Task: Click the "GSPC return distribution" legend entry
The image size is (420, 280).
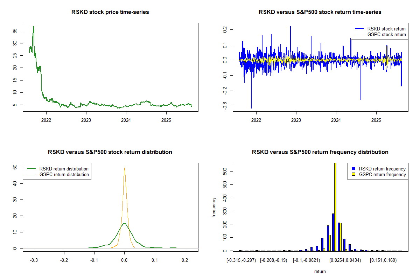Action: pyautogui.click(x=64, y=174)
